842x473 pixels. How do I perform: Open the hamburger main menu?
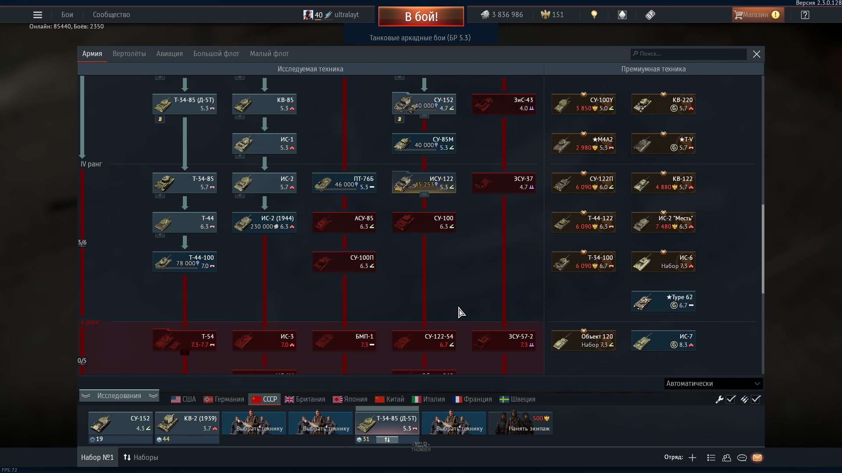pyautogui.click(x=38, y=15)
